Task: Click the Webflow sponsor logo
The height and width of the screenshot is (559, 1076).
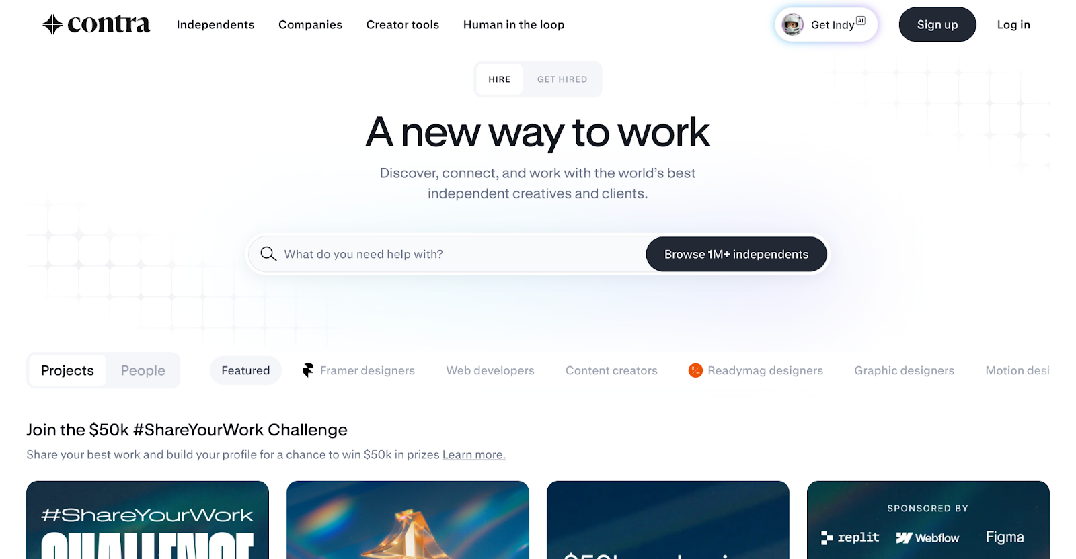Action: (x=927, y=538)
